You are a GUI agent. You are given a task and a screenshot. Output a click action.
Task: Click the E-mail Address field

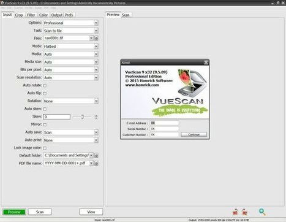click(164, 123)
